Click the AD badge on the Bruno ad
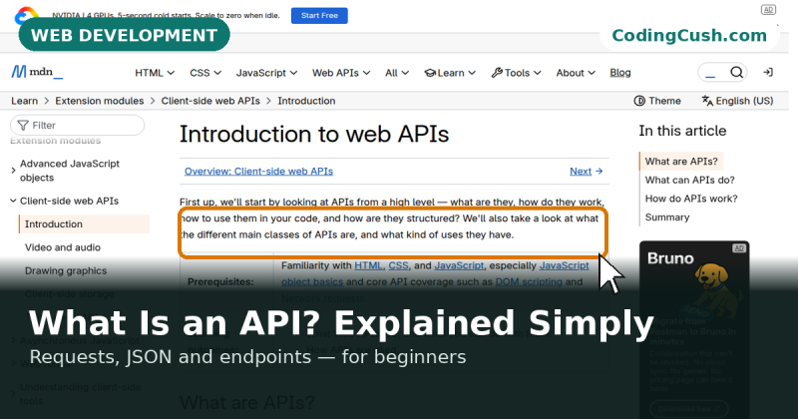Image resolution: width=798 pixels, height=419 pixels. click(739, 248)
